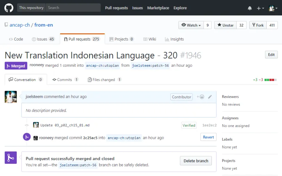Edit the pull request title
The width and height of the screenshot is (282, 176).
click(271, 55)
